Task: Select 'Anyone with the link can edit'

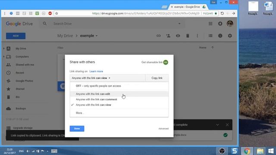Action: pos(119,94)
